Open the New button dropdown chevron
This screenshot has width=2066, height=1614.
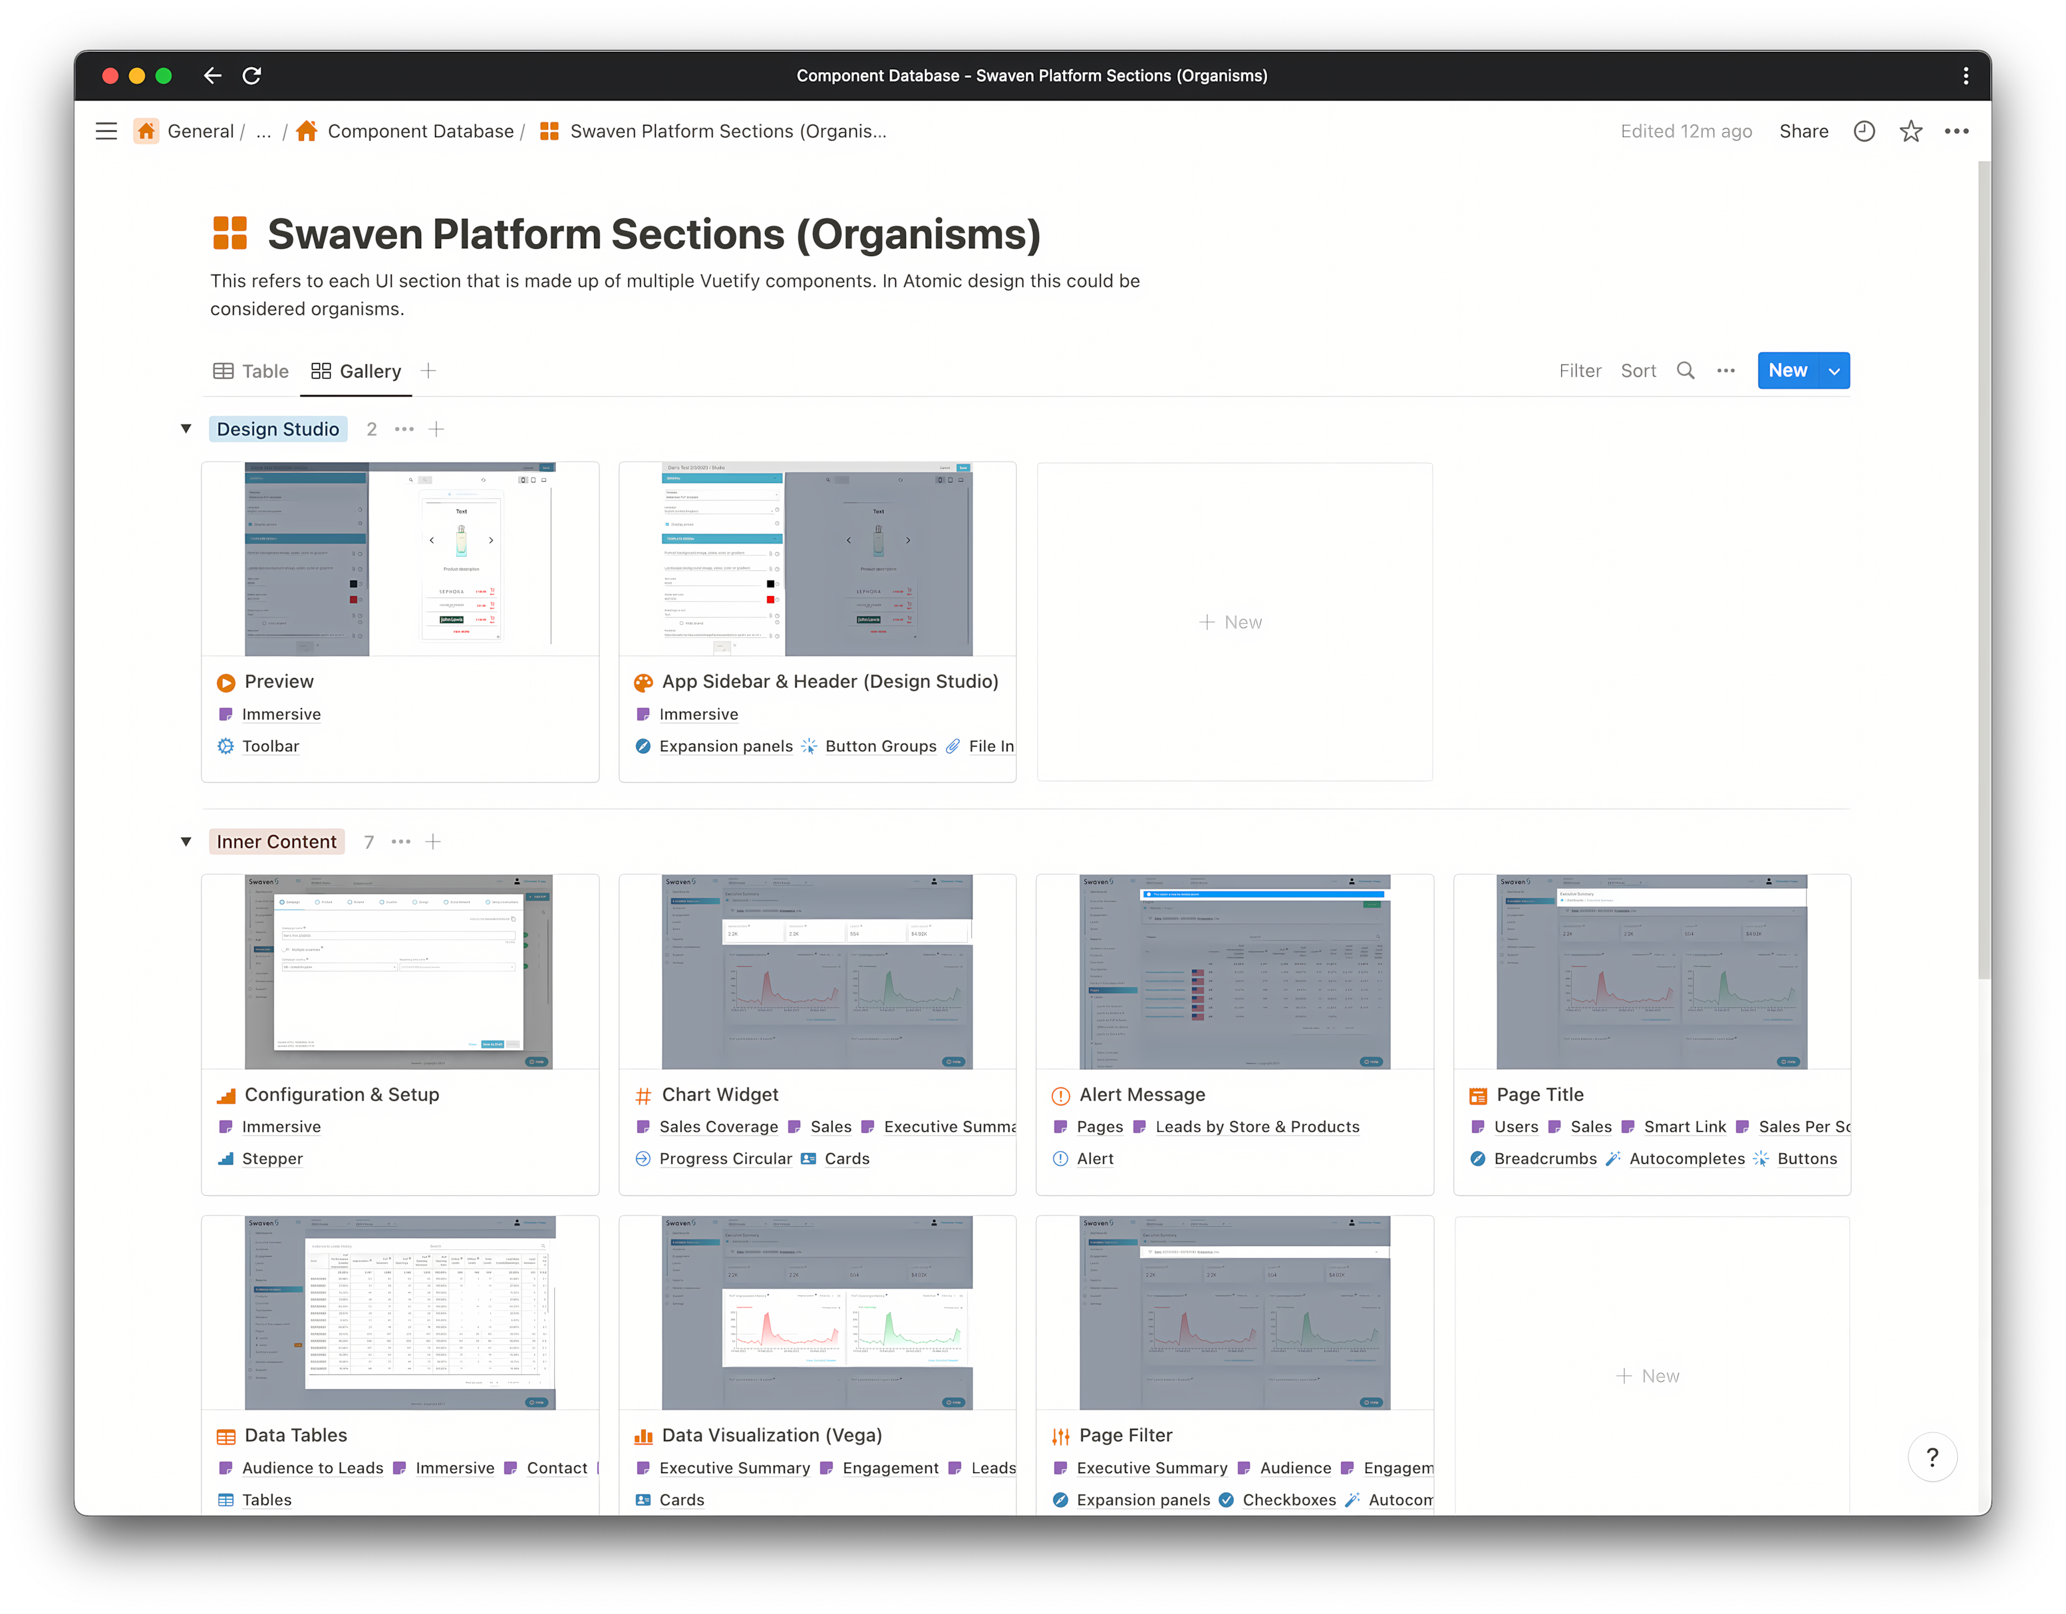pos(1833,370)
